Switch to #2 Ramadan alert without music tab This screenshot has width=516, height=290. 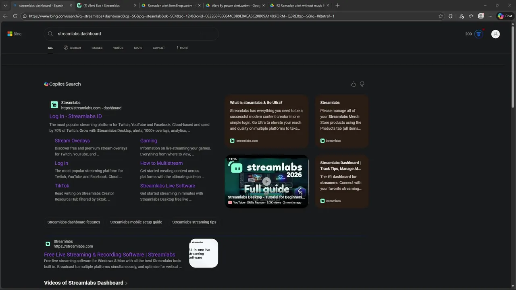click(299, 5)
